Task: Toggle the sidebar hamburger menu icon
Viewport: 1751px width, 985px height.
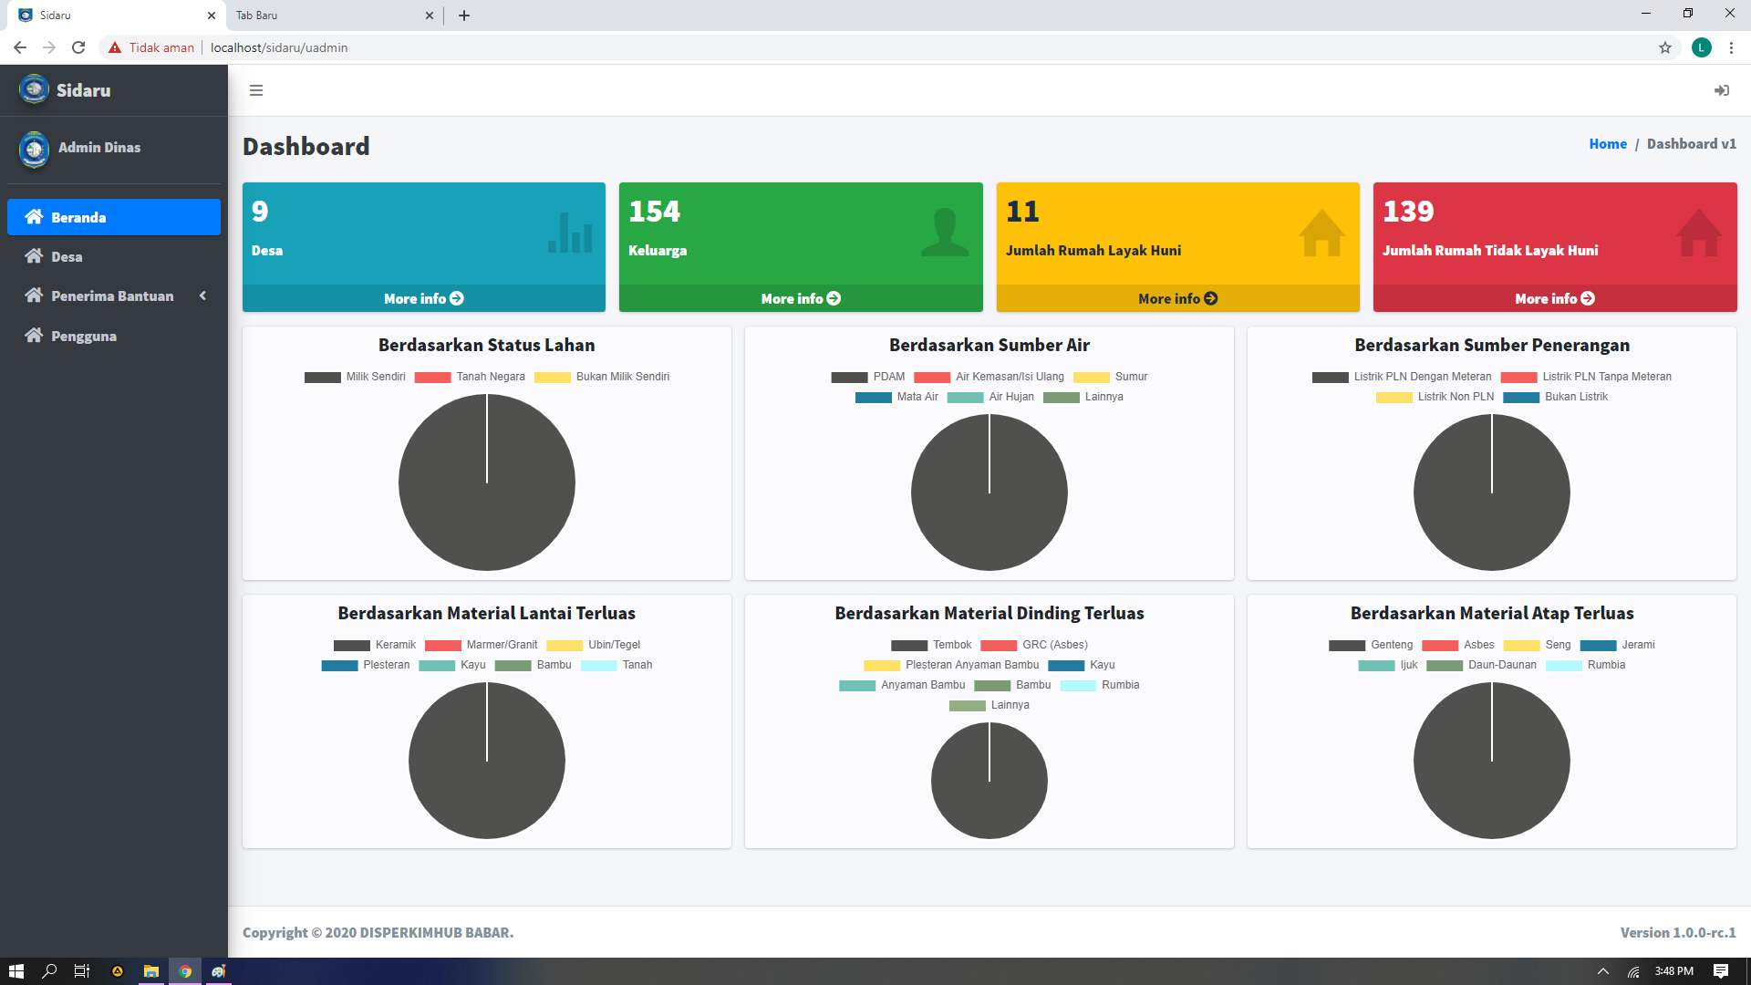Action: 256,90
